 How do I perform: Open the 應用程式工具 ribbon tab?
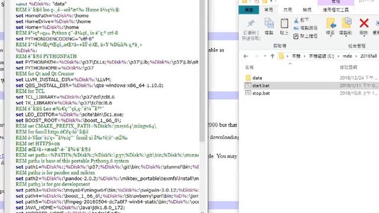(x=336, y=10)
